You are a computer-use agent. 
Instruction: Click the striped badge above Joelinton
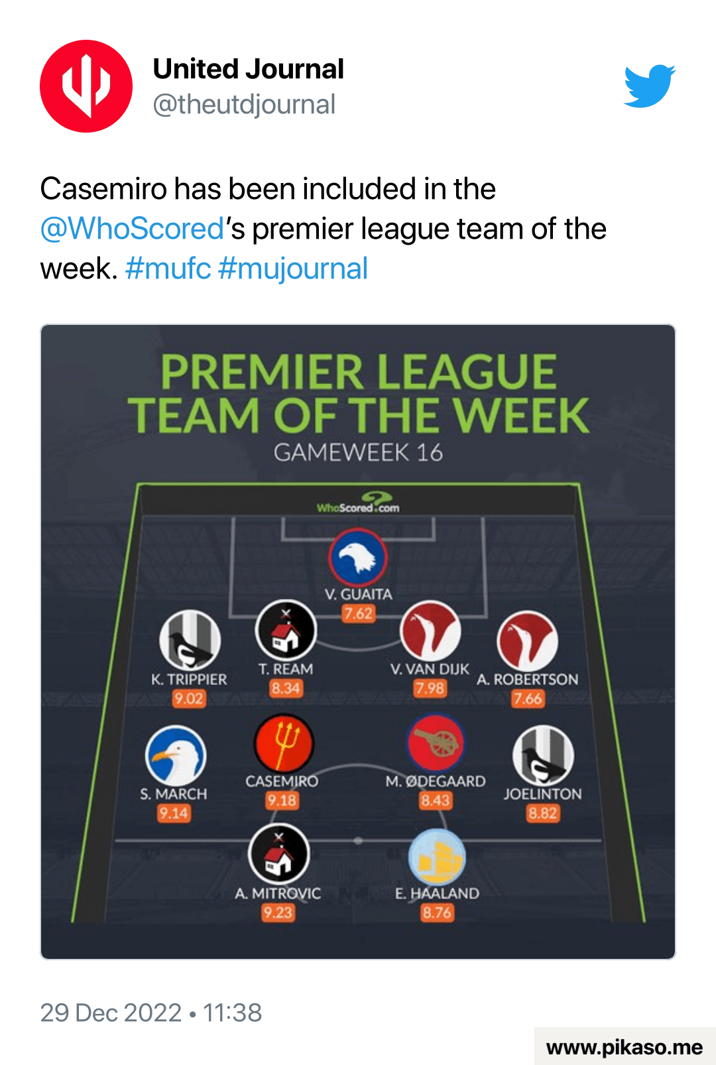coord(543,755)
